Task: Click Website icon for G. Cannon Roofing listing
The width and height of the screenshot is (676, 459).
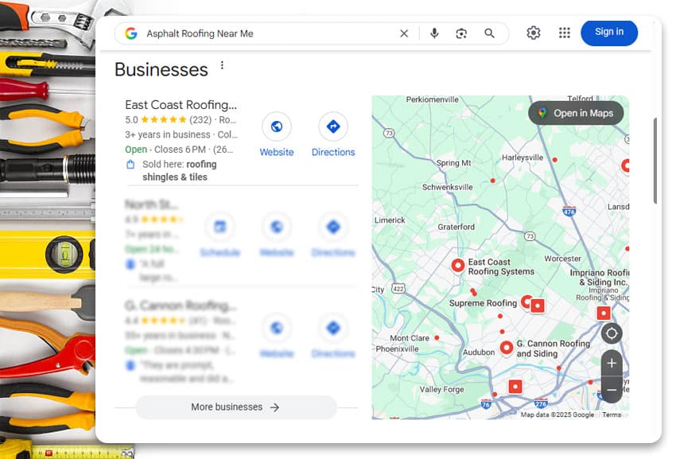Action: 277,328
